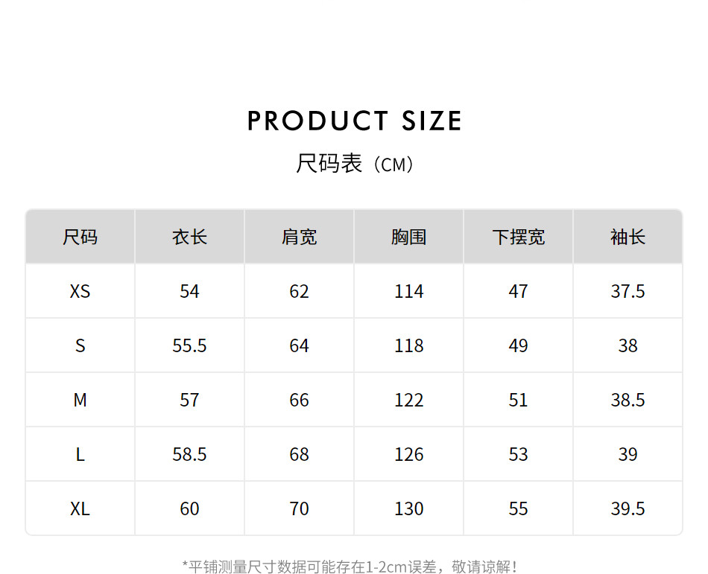The image size is (708, 574).
Task: Click the M size row label
Action: coord(80,400)
